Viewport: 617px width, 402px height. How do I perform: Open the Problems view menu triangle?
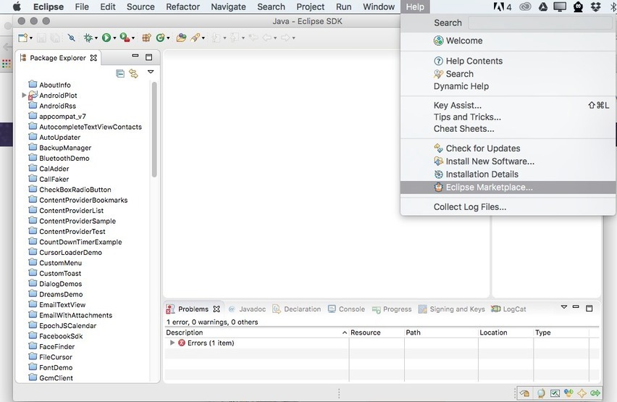(564, 306)
